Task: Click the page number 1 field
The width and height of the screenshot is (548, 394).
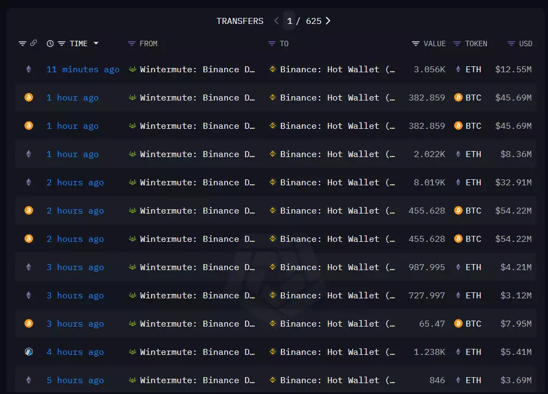Action: pyautogui.click(x=289, y=21)
